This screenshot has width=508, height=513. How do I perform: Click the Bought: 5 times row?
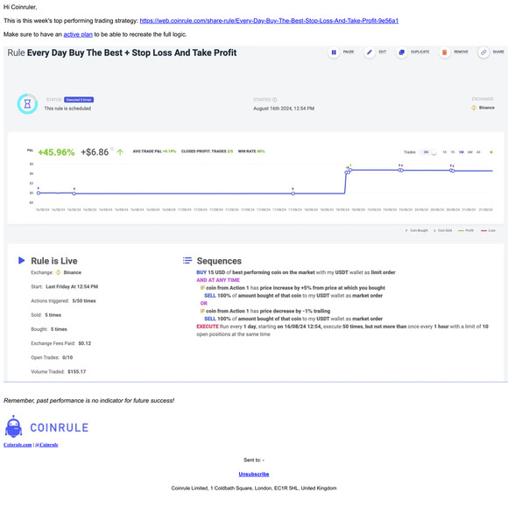pyautogui.click(x=49, y=329)
